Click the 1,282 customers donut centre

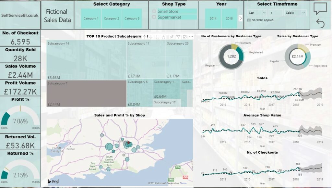click(x=231, y=56)
